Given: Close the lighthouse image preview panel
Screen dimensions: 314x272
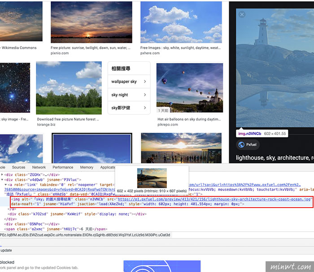Looking at the screenshot, I should coord(242,15).
